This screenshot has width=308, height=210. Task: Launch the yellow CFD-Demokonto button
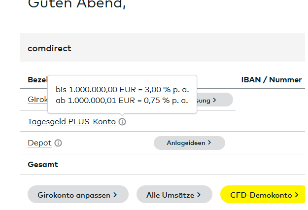click(261, 195)
